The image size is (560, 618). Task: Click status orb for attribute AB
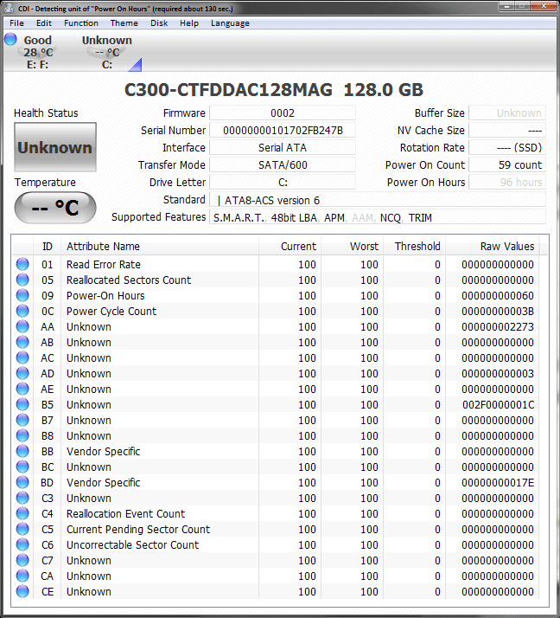22,342
